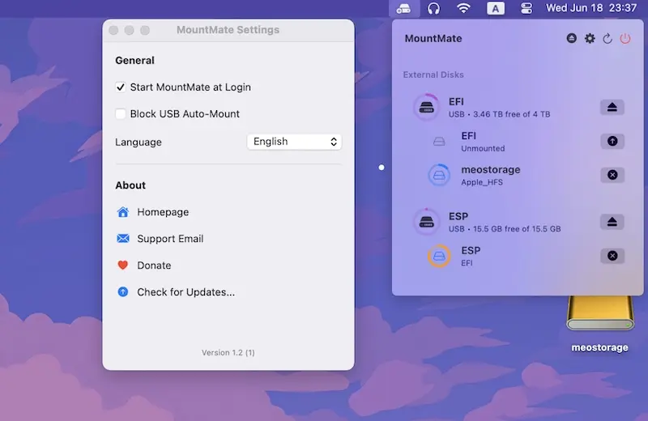Unmount the ESP EFI partition
Screen dimensions: 648x421
coord(612,256)
